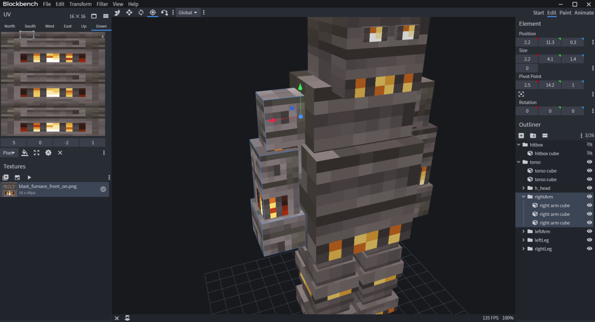The image size is (595, 322).
Task: Toggle the UV grid view icon
Action: pos(105,16)
